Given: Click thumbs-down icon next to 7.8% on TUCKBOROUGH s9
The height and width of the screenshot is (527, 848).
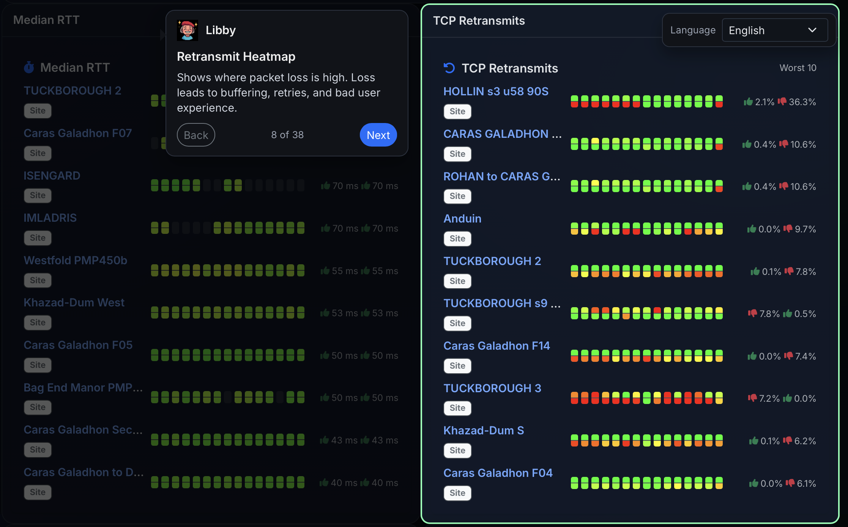Looking at the screenshot, I should tap(752, 313).
